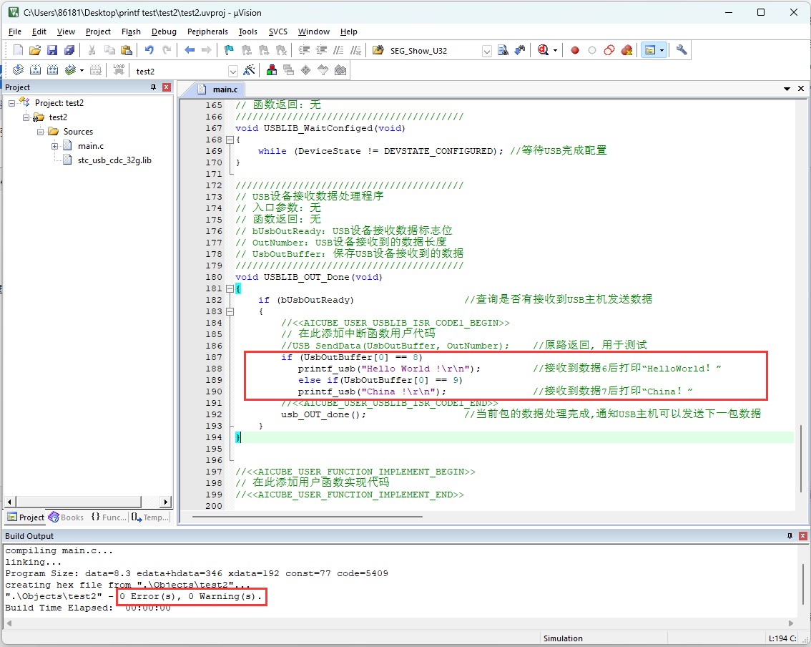This screenshot has height=647, width=811.
Task: Click the Incremental Find icon
Action: pyautogui.click(x=519, y=50)
